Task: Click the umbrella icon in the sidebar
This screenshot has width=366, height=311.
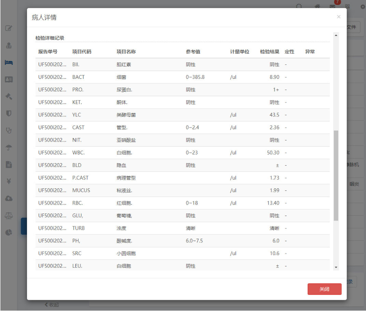Action: point(9,147)
